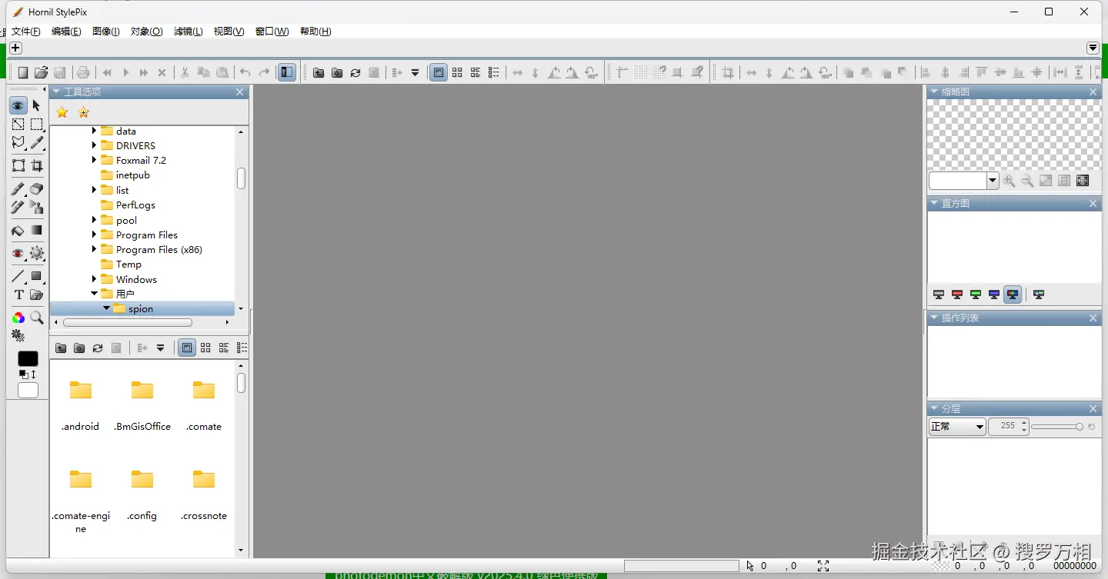Toggle the black luminosity histogram button
1108x579 pixels.
(939, 294)
